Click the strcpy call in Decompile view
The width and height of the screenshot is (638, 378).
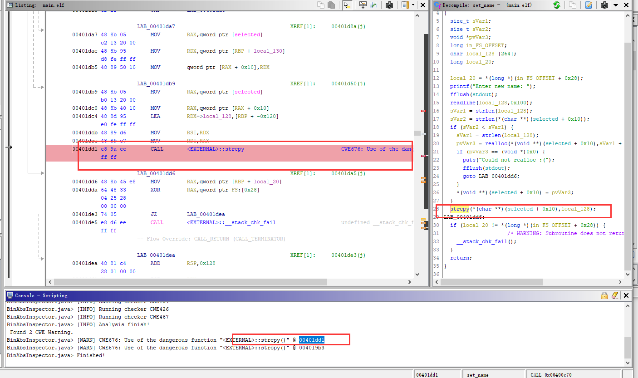click(x=459, y=209)
